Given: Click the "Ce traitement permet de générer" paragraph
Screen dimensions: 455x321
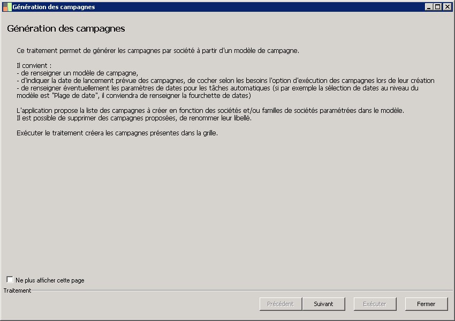Looking at the screenshot, I should [157, 51].
